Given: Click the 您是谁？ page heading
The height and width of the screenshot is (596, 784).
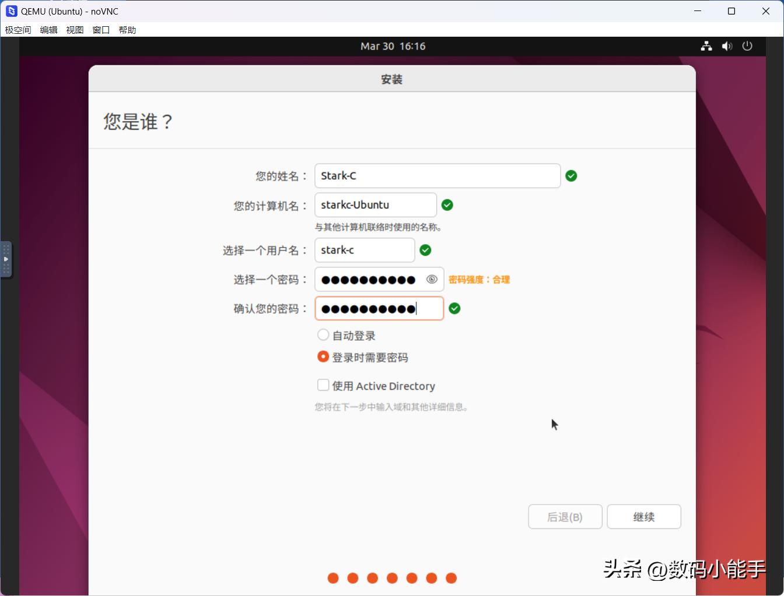Looking at the screenshot, I should [x=138, y=122].
